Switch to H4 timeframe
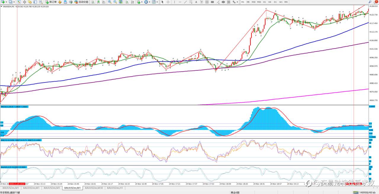This screenshot has height=194, width=379. point(270,2)
